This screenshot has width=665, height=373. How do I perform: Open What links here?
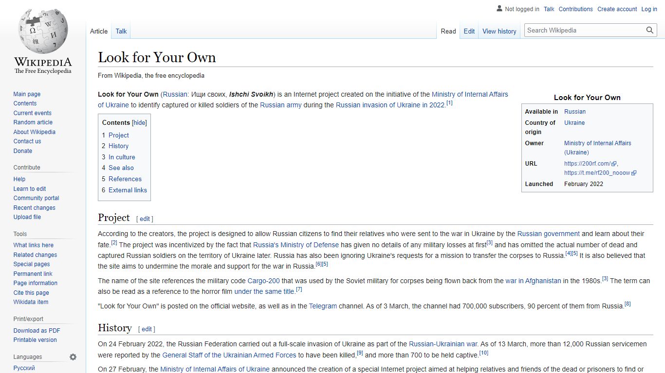pos(34,245)
